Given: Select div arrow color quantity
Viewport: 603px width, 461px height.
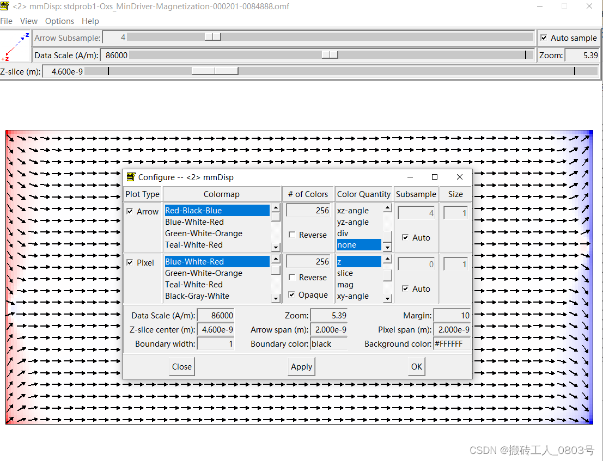Looking at the screenshot, I should click(x=359, y=233).
